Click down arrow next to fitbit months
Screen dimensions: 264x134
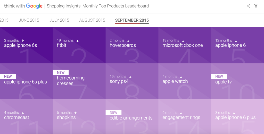pos(77,41)
